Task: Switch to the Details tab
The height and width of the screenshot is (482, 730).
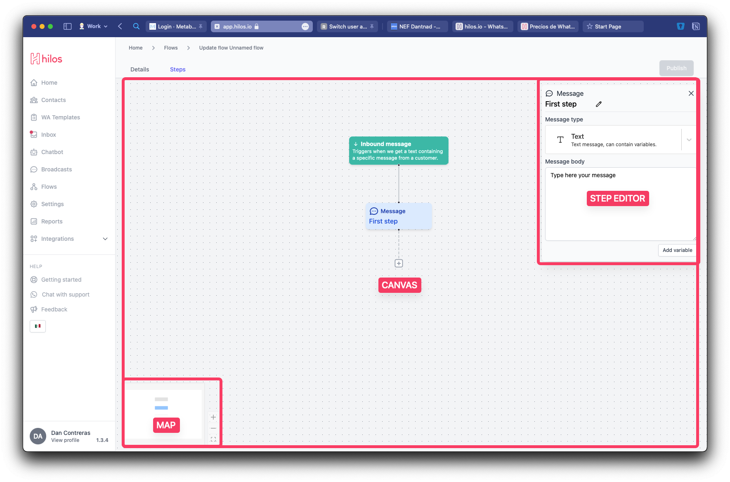Action: pyautogui.click(x=139, y=69)
